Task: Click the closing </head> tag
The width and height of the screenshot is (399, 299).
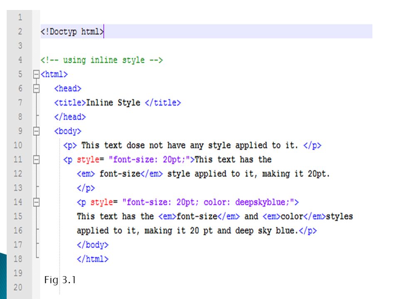Action: (70, 117)
